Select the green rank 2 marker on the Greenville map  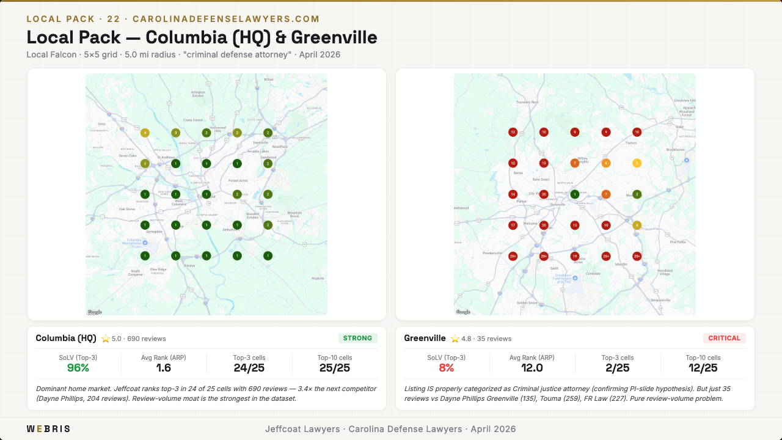coord(637,194)
